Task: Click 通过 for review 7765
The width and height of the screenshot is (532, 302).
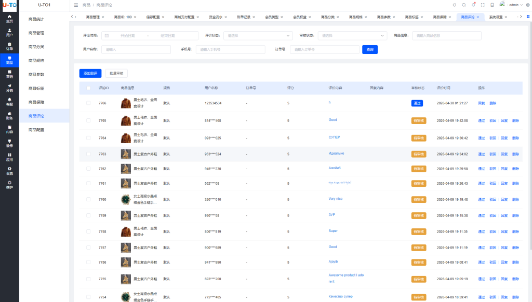Action: tap(482, 121)
